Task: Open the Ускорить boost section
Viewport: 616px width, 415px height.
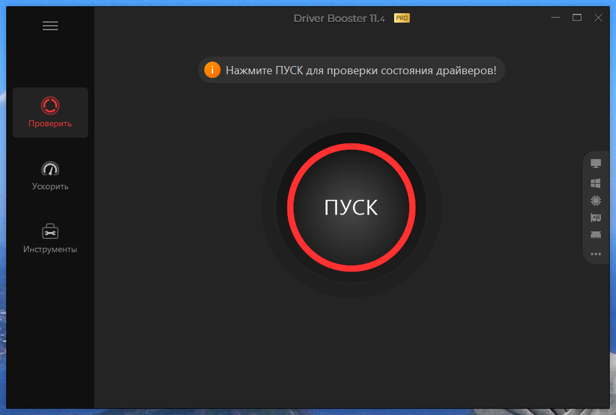Action: point(50,175)
